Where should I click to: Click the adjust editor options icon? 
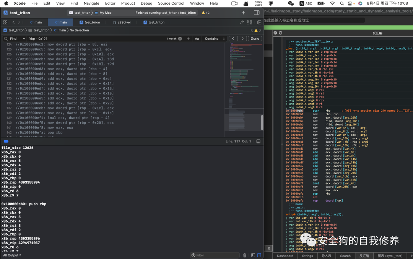tap(249, 23)
